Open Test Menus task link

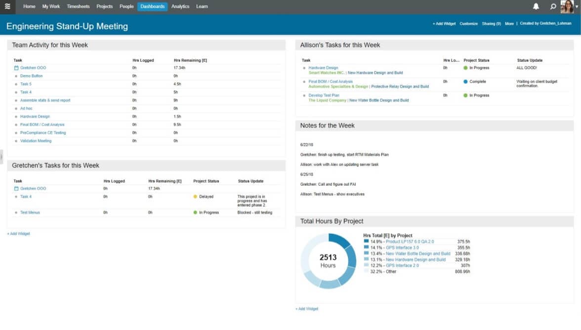click(30, 212)
